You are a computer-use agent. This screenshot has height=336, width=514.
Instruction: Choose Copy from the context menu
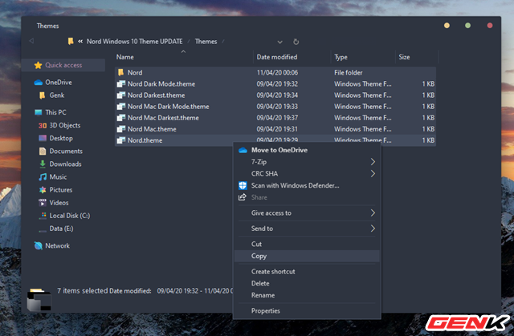click(x=259, y=256)
